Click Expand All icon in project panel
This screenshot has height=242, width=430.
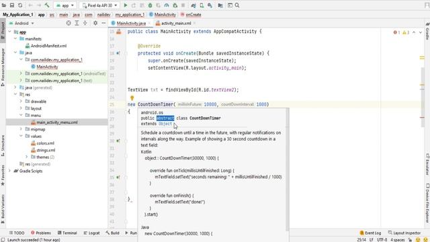(x=77, y=24)
